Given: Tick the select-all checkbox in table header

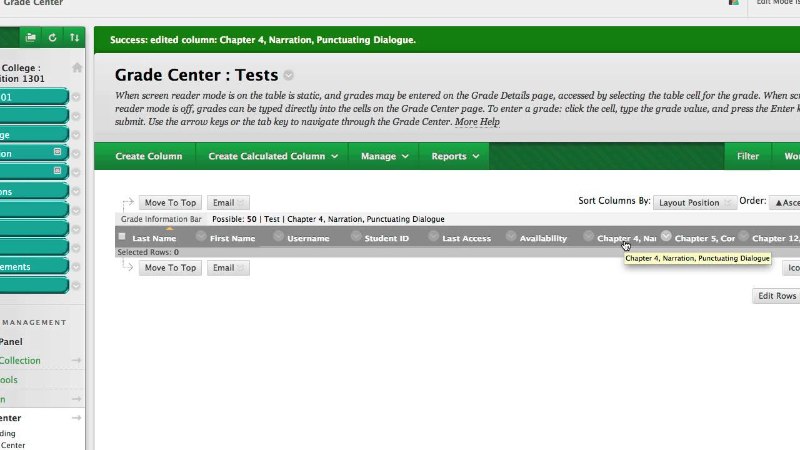Looking at the screenshot, I should pos(122,236).
